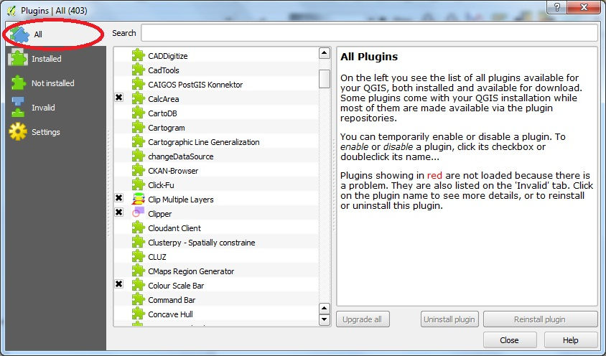Image resolution: width=606 pixels, height=356 pixels.
Task: Select the All plugins tab
Action: tap(55, 34)
